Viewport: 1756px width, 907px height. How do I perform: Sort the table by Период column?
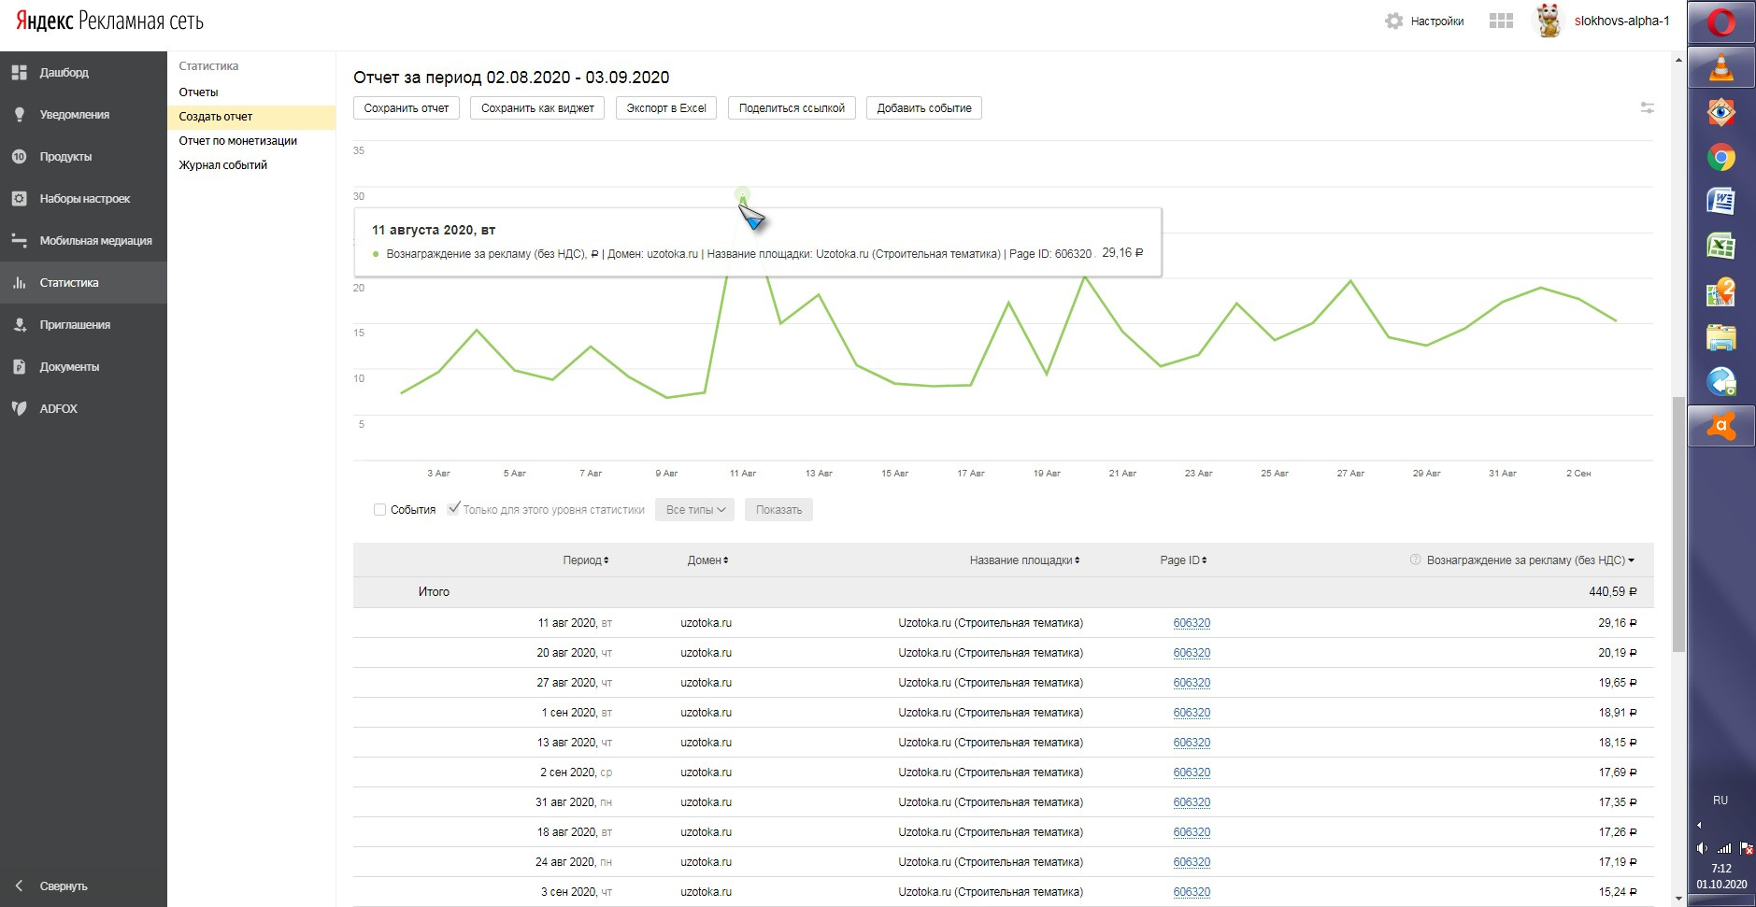point(585,560)
